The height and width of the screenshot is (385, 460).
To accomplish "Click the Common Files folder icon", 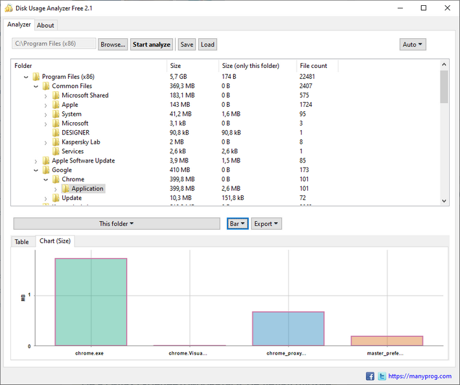I will coord(46,86).
